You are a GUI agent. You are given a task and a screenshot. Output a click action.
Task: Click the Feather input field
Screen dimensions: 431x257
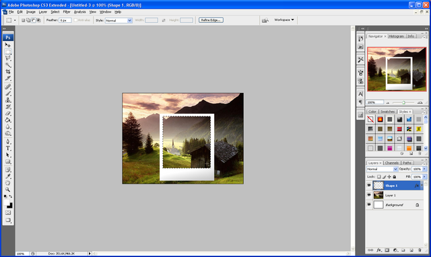click(65, 20)
